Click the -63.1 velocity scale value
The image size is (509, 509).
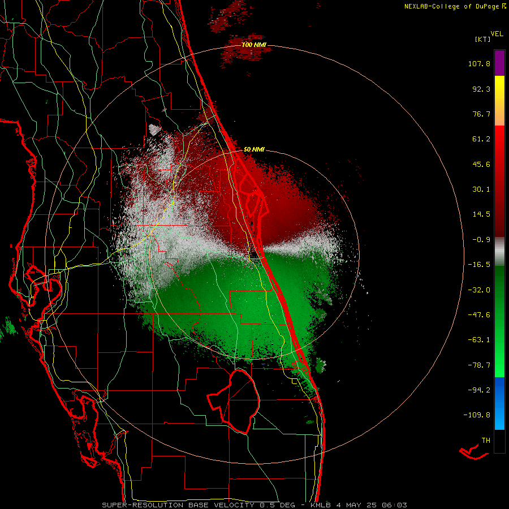(x=479, y=340)
